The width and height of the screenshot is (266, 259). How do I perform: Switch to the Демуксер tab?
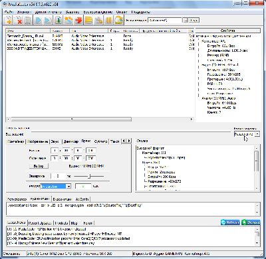click(71, 141)
